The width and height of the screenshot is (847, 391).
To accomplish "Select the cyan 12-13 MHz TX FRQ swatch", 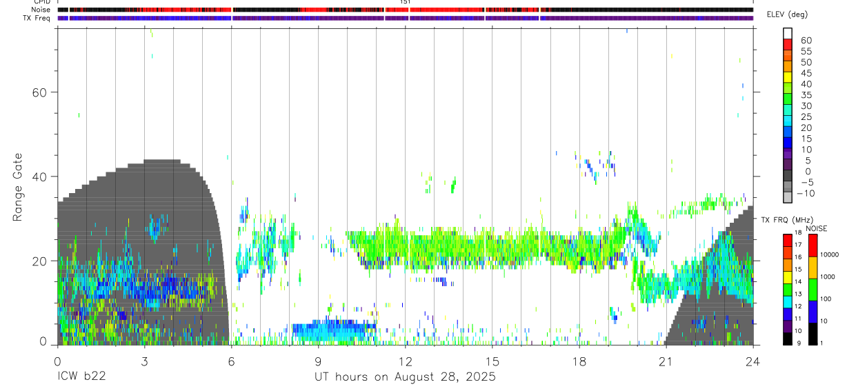I will pos(788,301).
